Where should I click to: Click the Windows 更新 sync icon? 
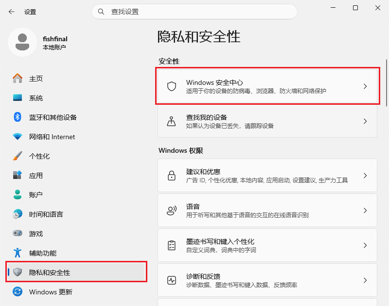pyautogui.click(x=18, y=291)
